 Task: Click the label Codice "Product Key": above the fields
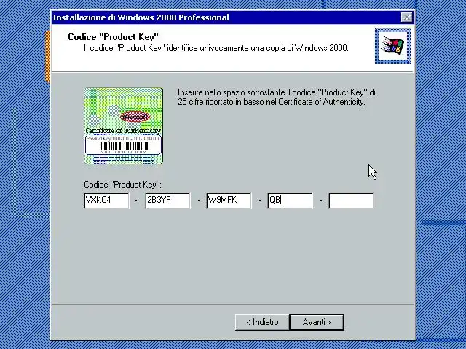click(x=123, y=185)
